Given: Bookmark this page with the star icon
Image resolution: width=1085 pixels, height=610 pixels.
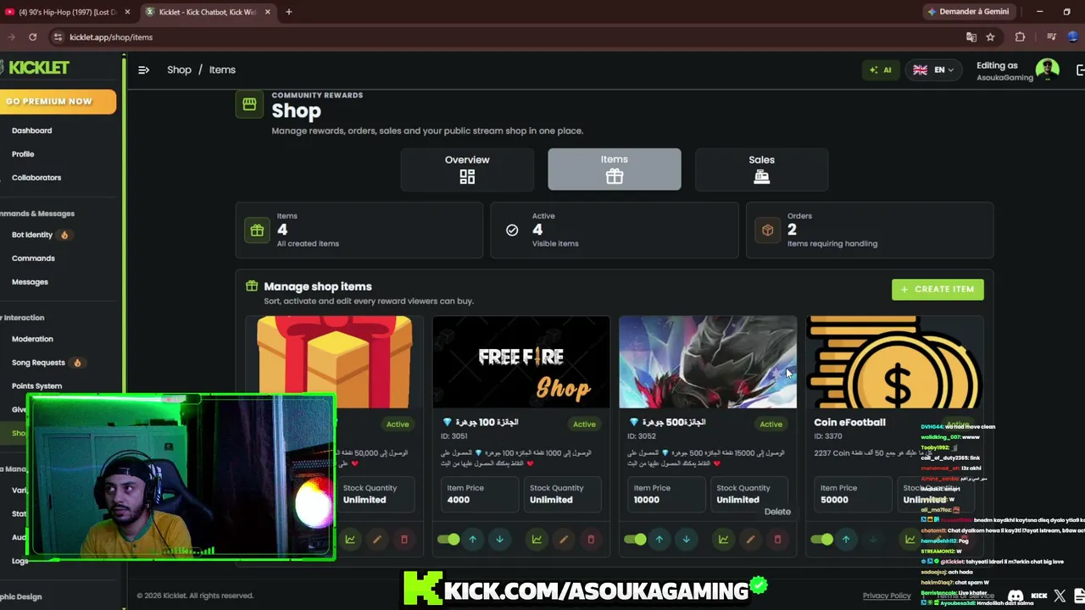Looking at the screenshot, I should pos(990,37).
